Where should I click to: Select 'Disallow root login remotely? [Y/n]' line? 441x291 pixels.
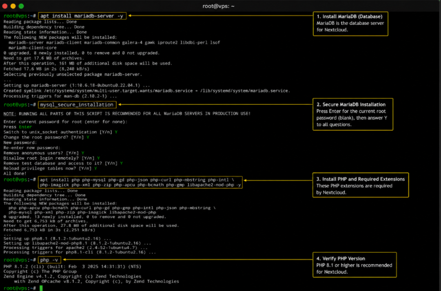click(52, 158)
